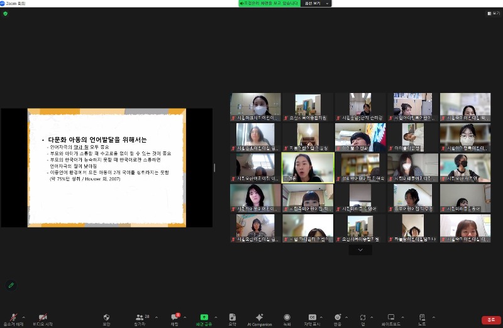Expand audio options arrow beside the microphone

click(24, 317)
